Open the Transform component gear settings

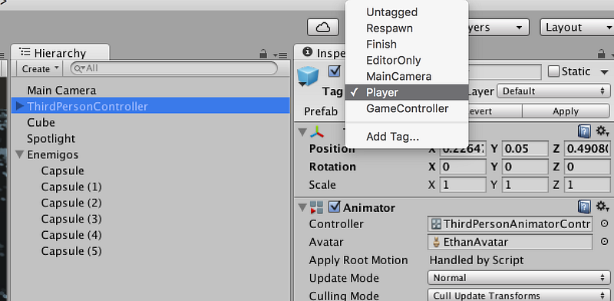pyautogui.click(x=602, y=131)
